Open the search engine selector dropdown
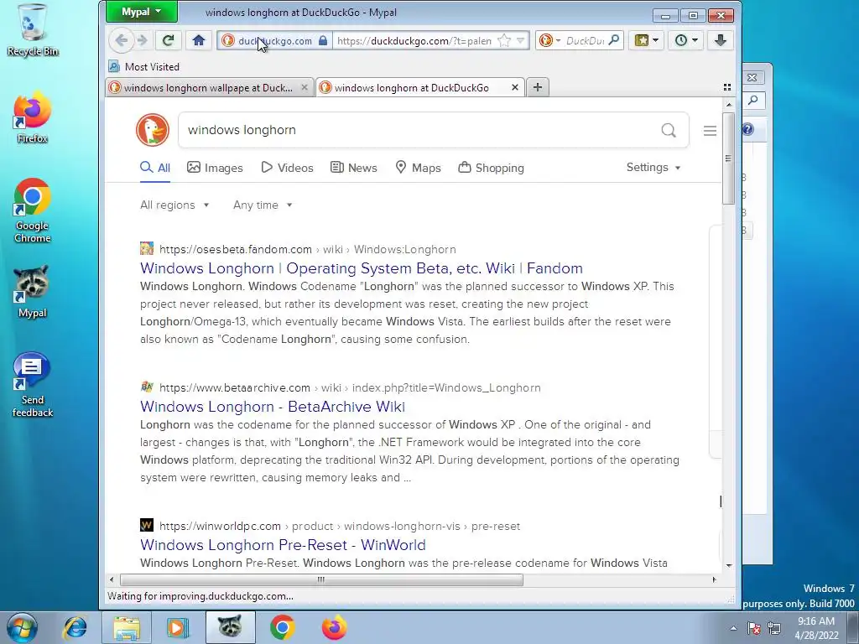The width and height of the screenshot is (859, 644). tap(550, 40)
